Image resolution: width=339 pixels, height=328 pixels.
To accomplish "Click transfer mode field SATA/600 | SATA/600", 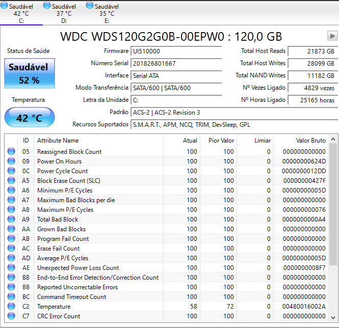I will tap(176, 88).
